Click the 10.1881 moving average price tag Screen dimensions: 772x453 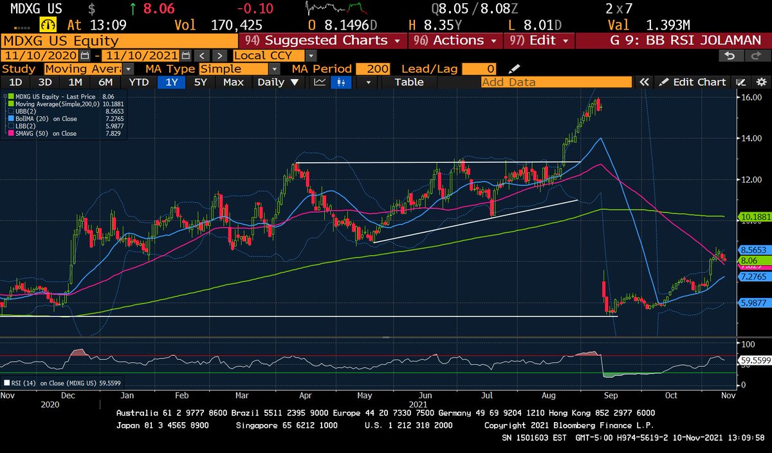tap(754, 217)
